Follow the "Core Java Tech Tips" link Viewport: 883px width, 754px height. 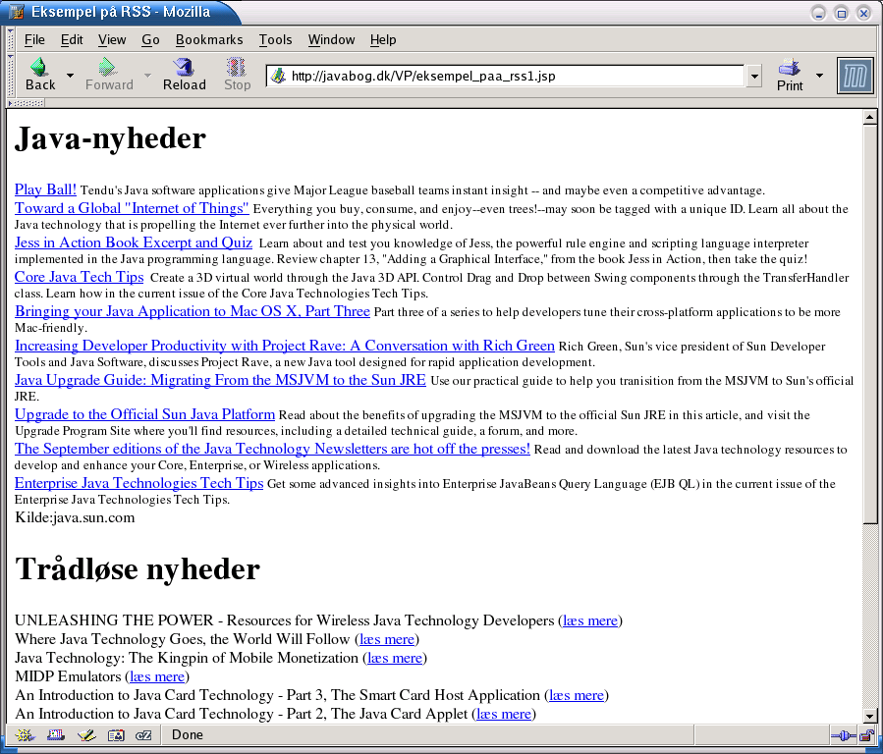coord(79,277)
